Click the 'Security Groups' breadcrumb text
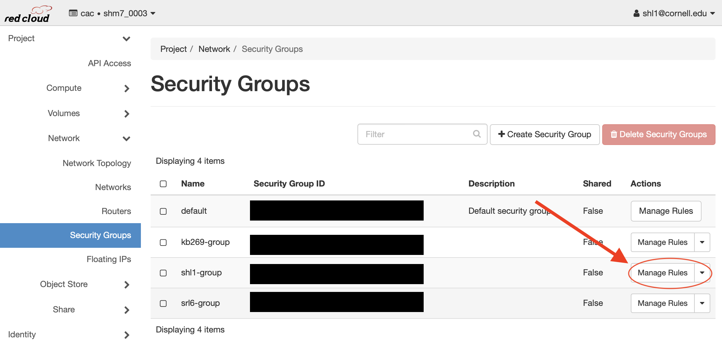The image size is (722, 349). click(x=272, y=49)
